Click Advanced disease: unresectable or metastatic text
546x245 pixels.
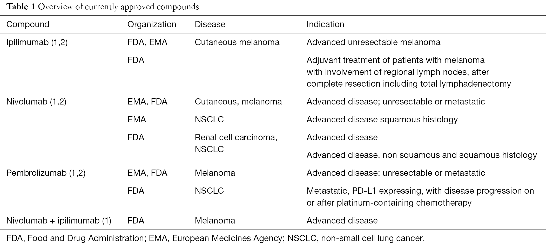(x=396, y=173)
